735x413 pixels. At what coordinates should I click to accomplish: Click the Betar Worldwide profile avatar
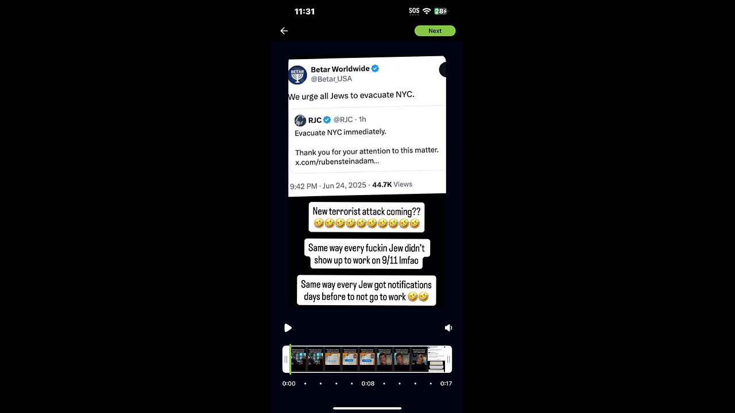click(x=297, y=74)
